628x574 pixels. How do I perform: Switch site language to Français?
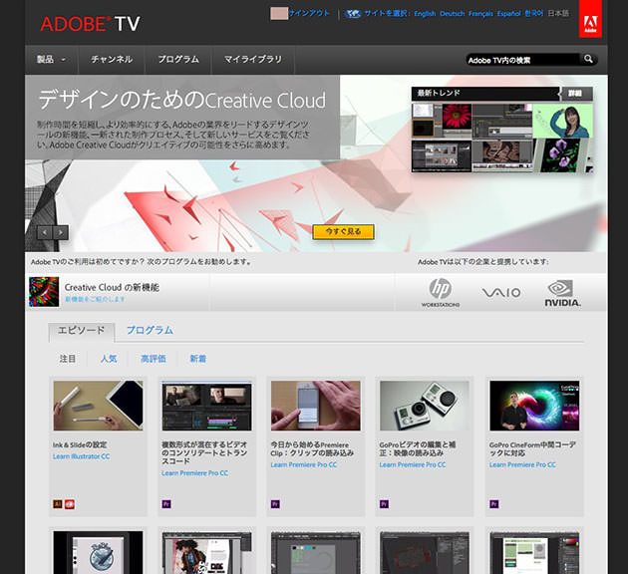pyautogui.click(x=481, y=14)
